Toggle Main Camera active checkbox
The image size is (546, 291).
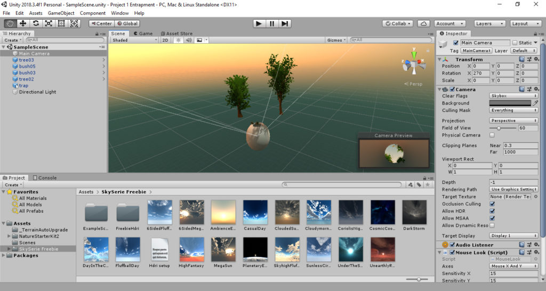tap(455, 43)
